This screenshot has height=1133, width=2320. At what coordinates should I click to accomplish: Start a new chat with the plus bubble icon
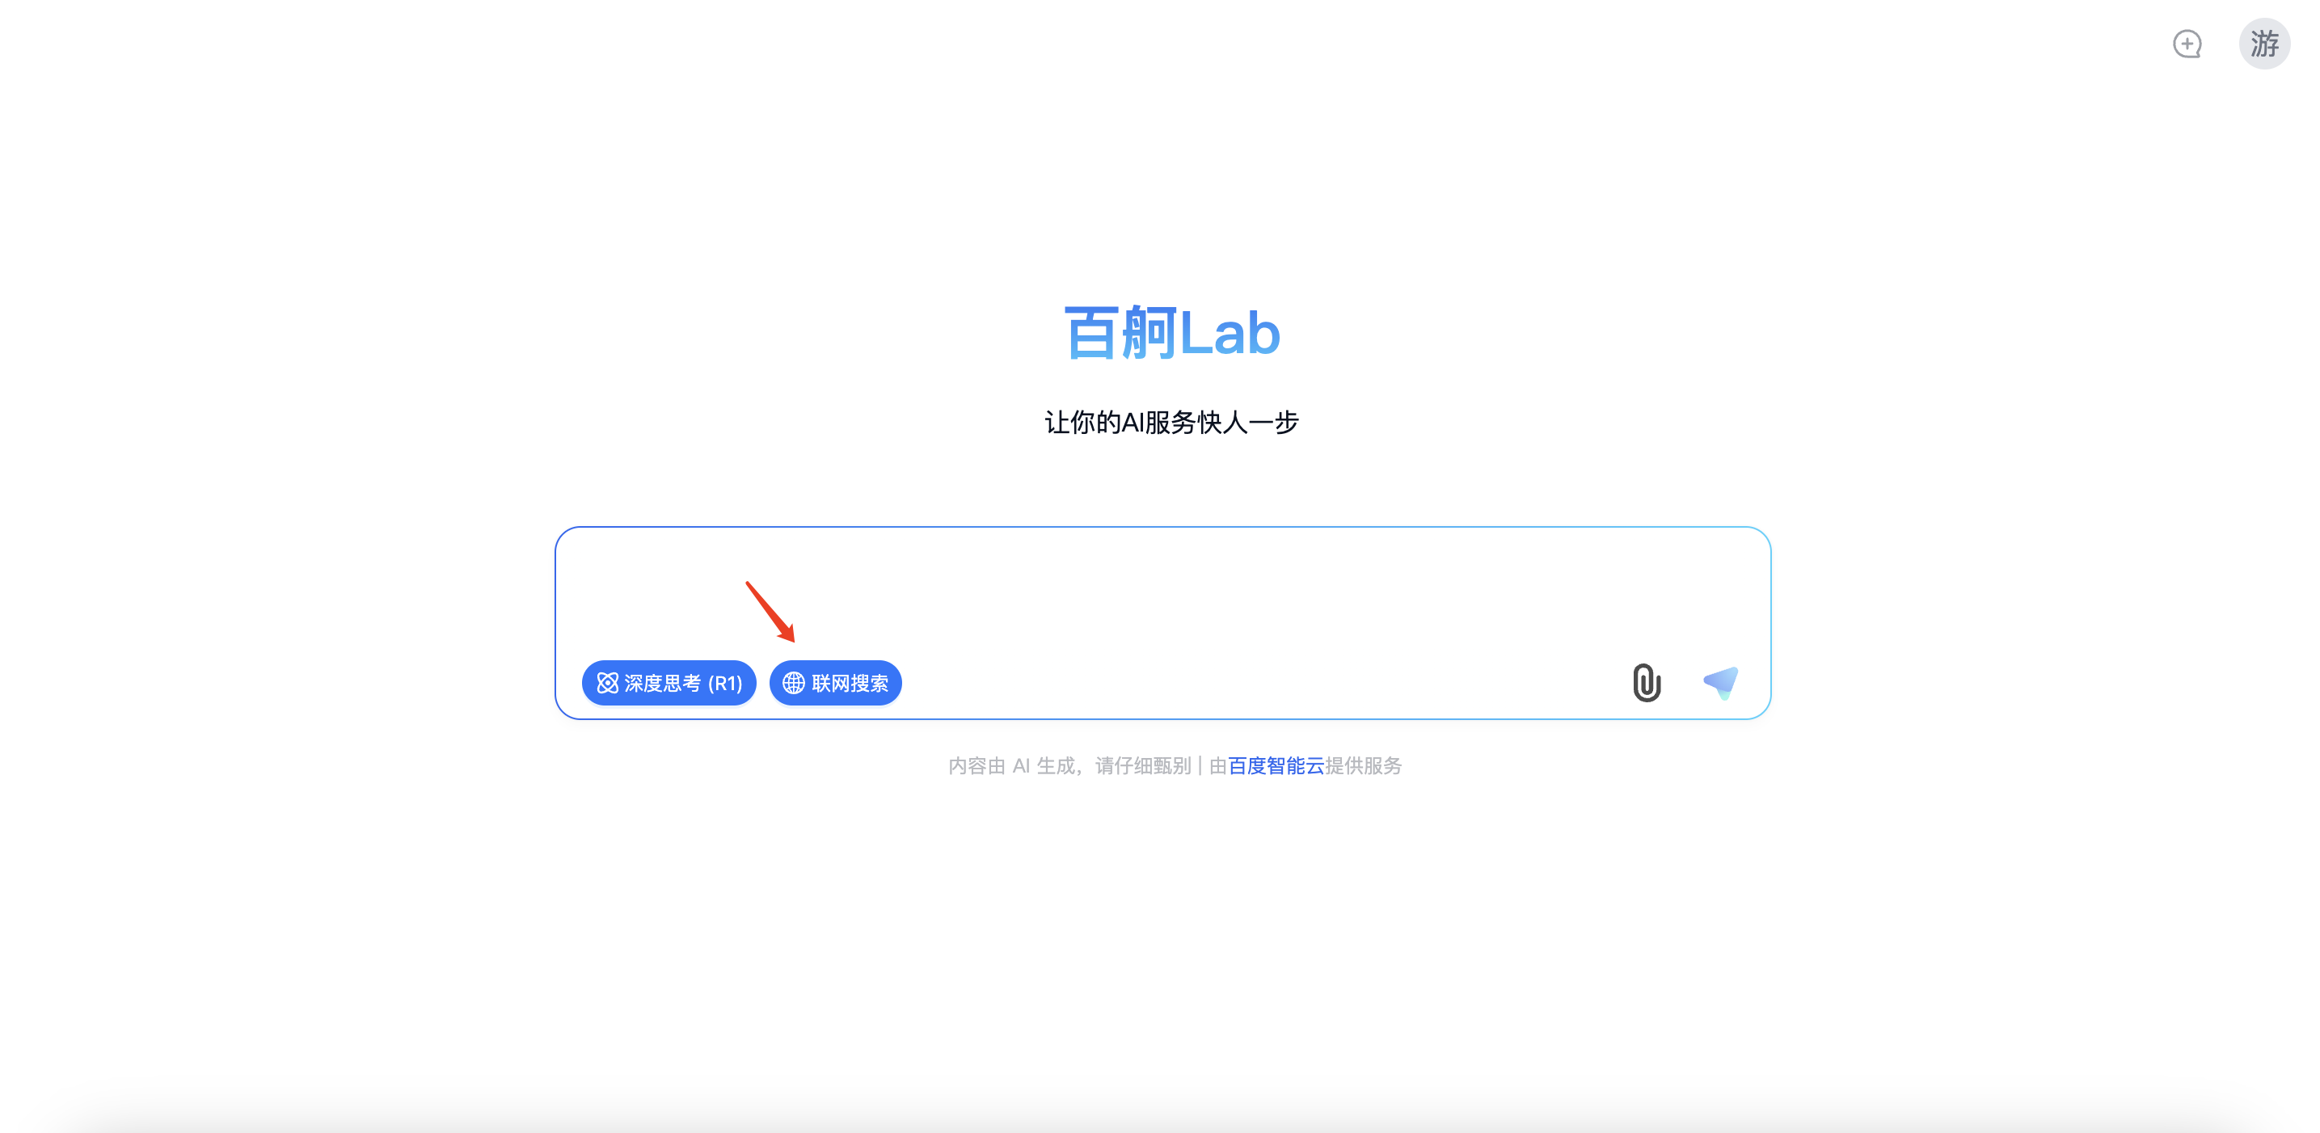point(2187,43)
